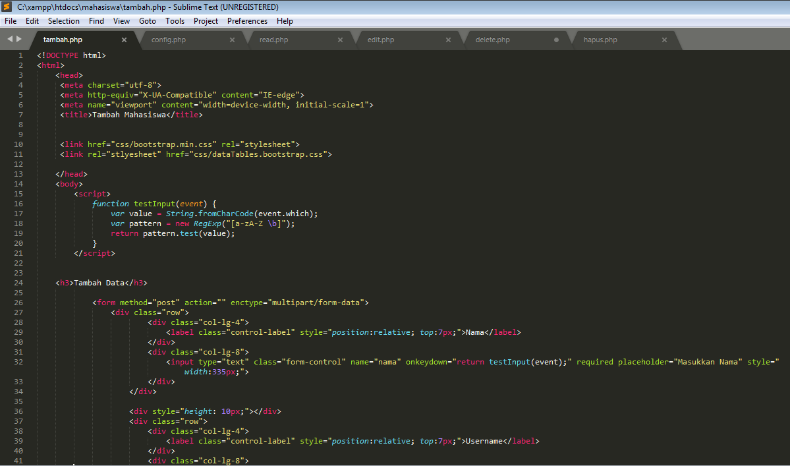Click line number 32 in gutter
The image size is (790, 466).
18,363
